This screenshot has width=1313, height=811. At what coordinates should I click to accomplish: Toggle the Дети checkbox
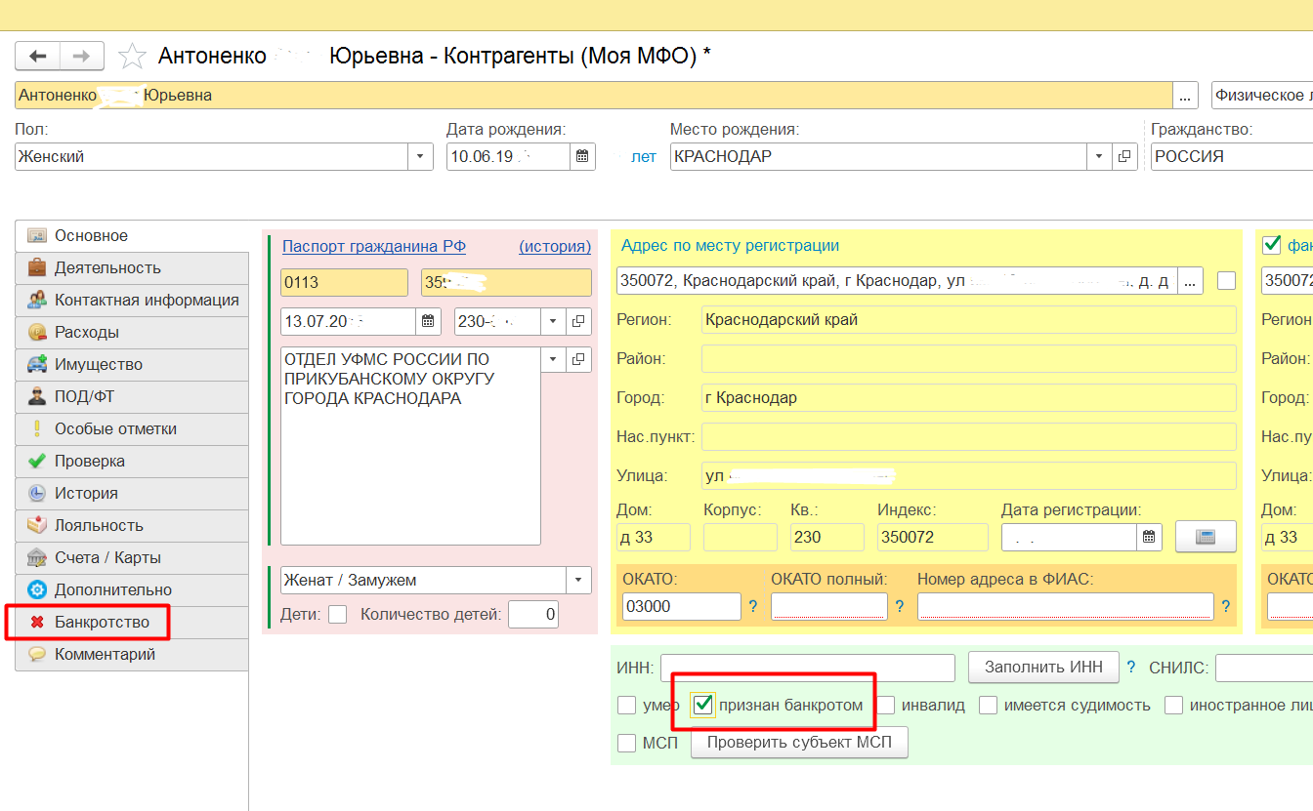tap(338, 615)
